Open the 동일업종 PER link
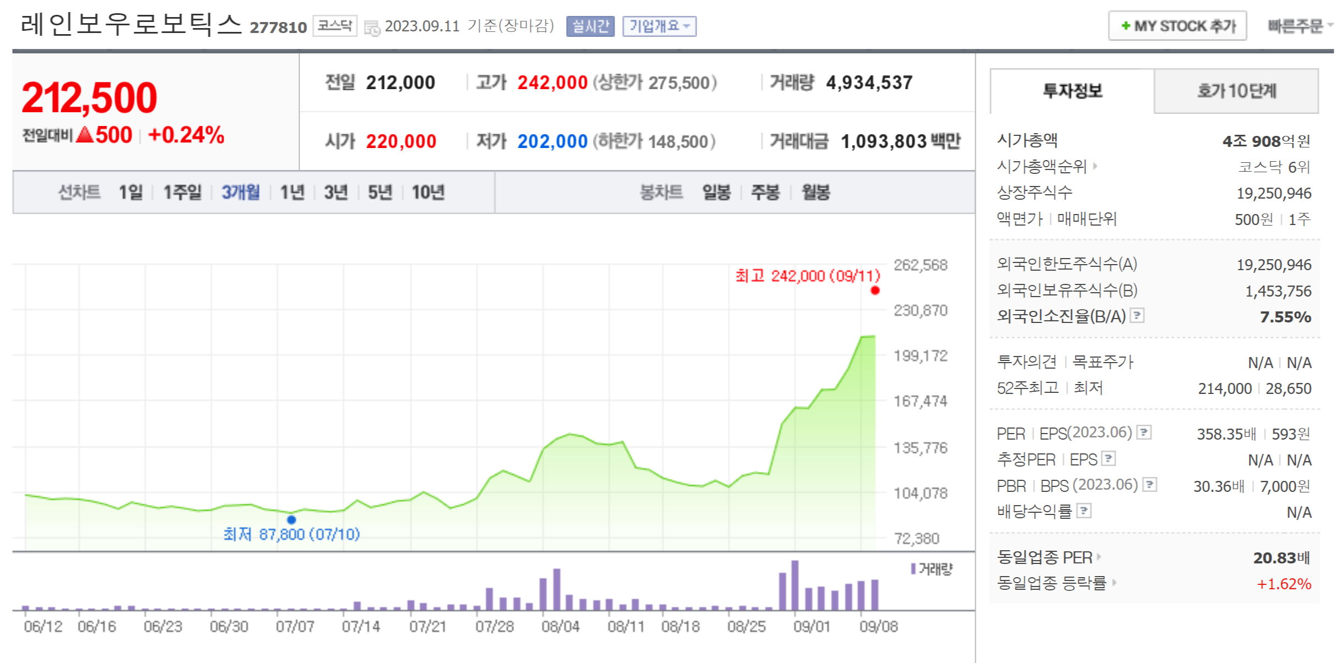This screenshot has height=663, width=1337. click(x=1045, y=557)
